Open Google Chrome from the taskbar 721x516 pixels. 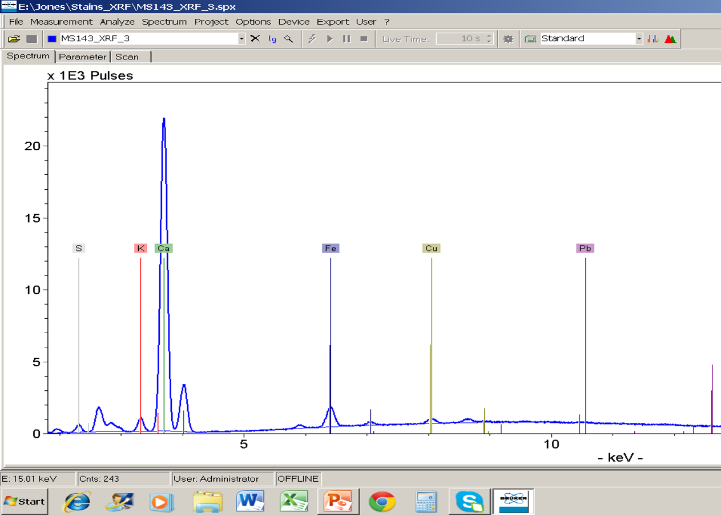pos(382,502)
